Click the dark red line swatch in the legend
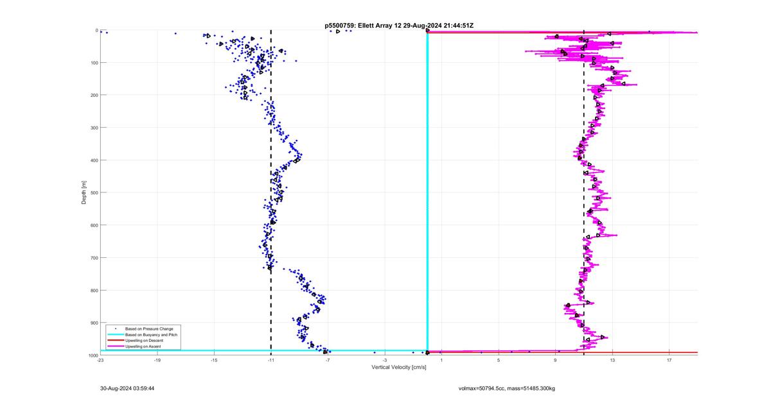 click(115, 341)
